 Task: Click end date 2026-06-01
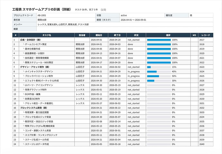tap(115, 131)
